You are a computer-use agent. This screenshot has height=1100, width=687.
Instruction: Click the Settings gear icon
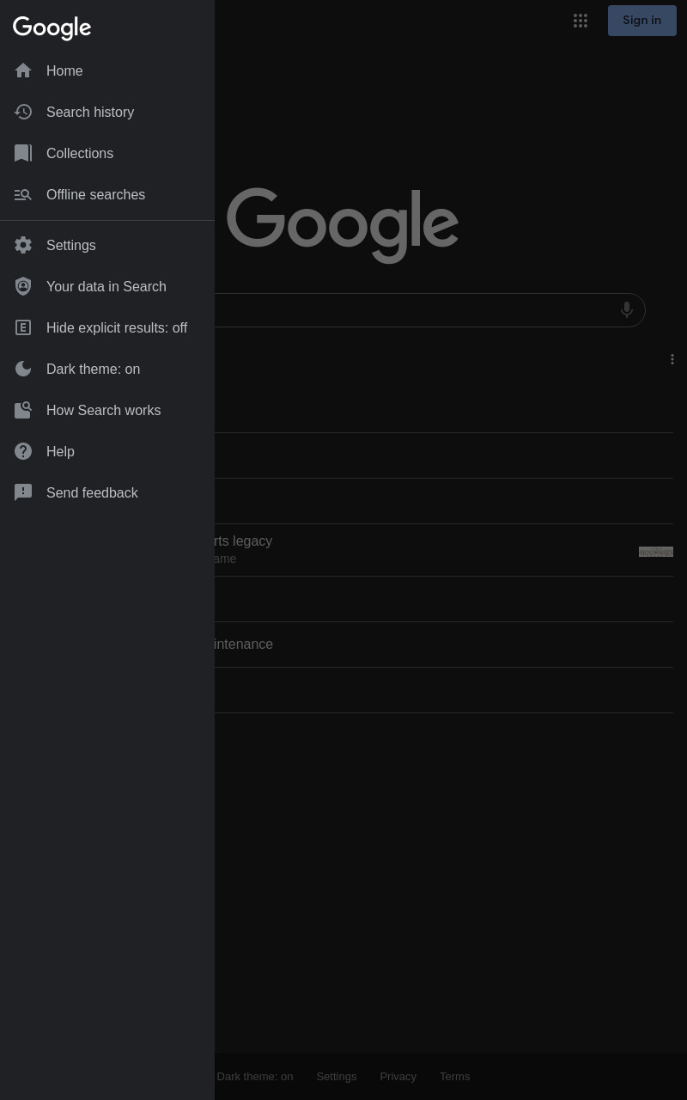23,245
